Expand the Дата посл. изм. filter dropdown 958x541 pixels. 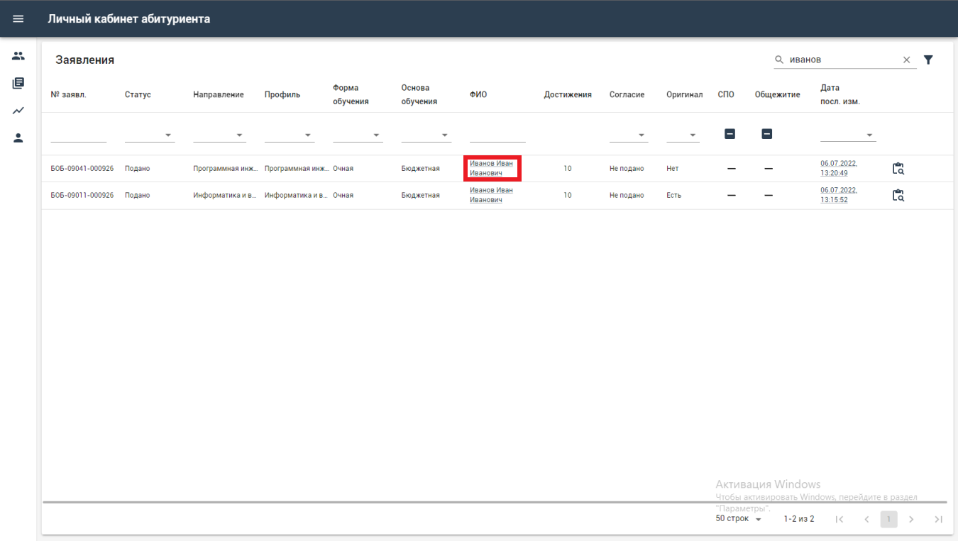tap(848, 135)
